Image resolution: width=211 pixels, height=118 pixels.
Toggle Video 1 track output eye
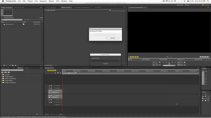pyautogui.click(x=49, y=90)
